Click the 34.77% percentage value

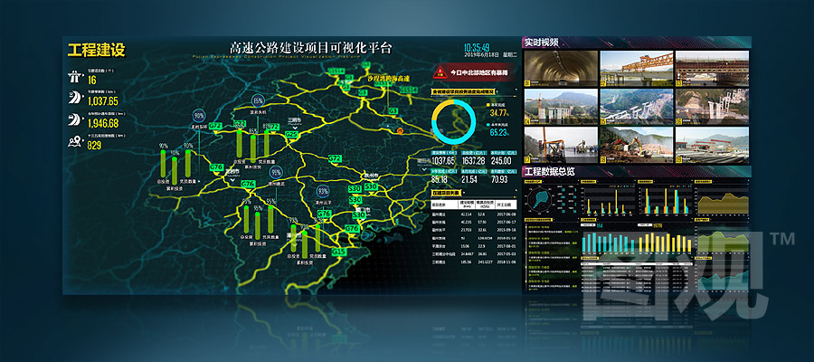[499, 113]
